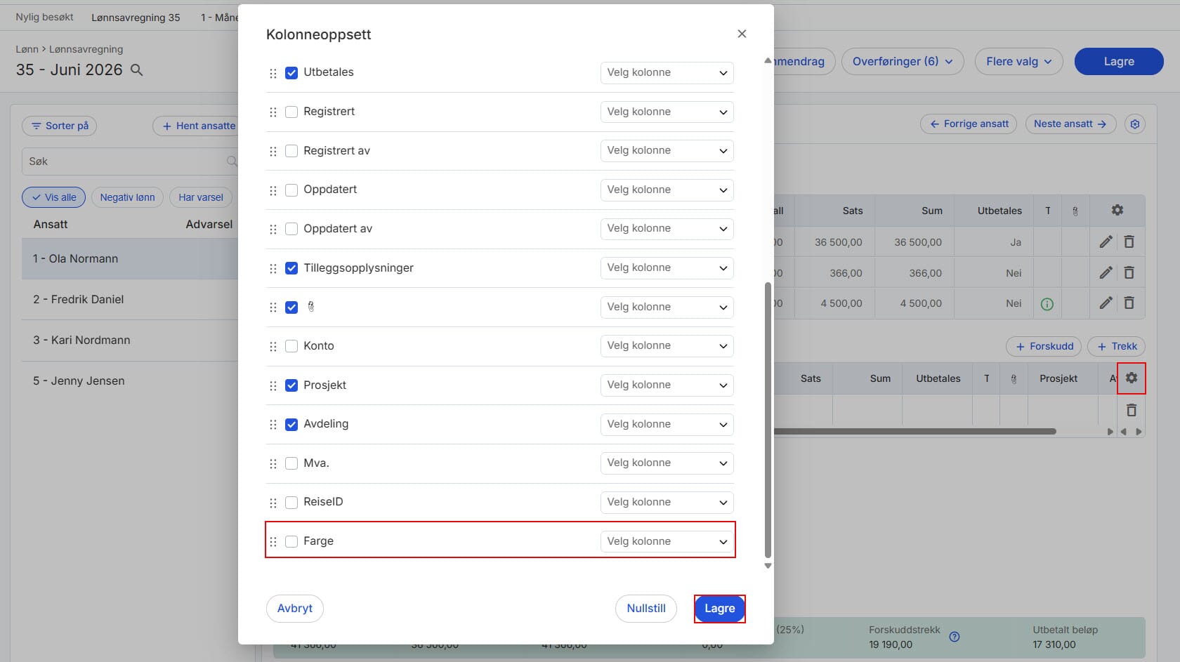The width and height of the screenshot is (1180, 662).
Task: Uncheck the Avdeling column checkbox
Action: click(291, 425)
